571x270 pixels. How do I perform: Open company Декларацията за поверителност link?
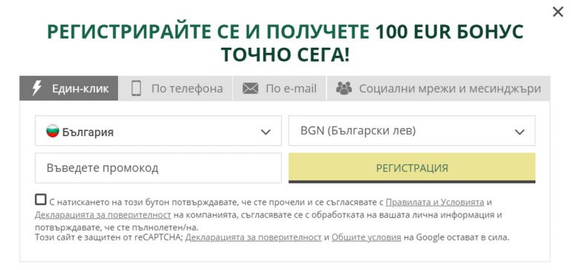[103, 215]
